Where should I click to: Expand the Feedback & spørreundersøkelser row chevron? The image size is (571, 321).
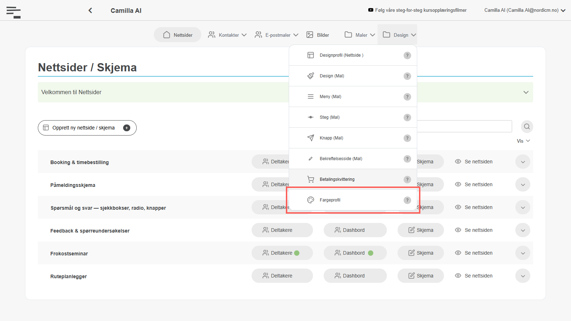[x=523, y=230]
